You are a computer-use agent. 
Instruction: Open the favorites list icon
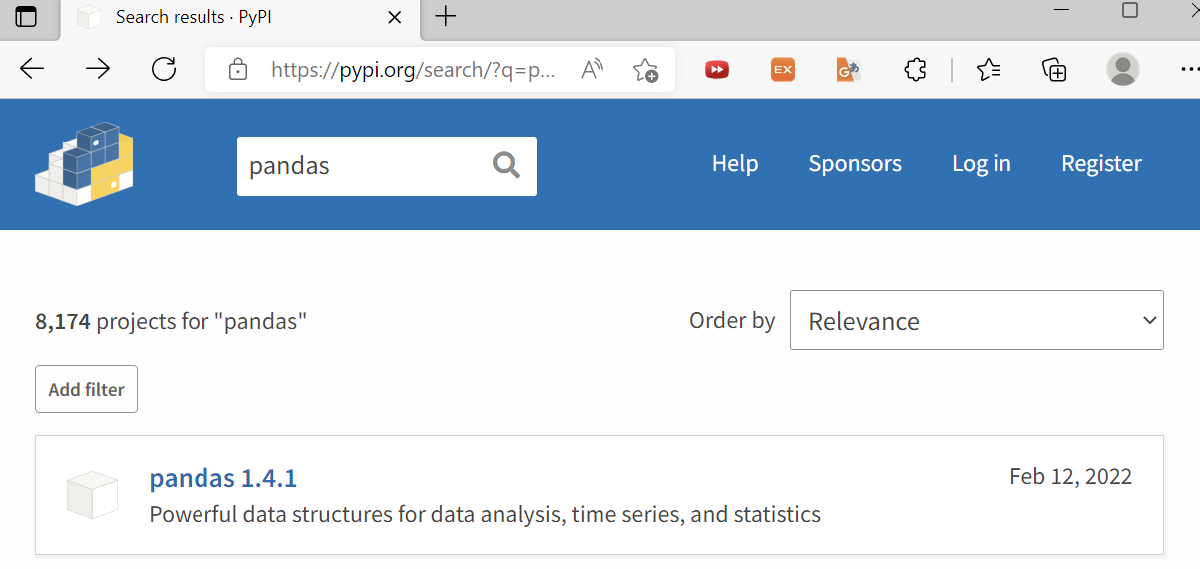pyautogui.click(x=989, y=69)
